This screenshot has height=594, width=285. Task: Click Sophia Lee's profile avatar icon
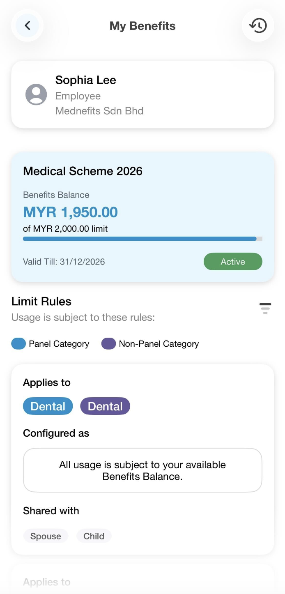coord(36,94)
